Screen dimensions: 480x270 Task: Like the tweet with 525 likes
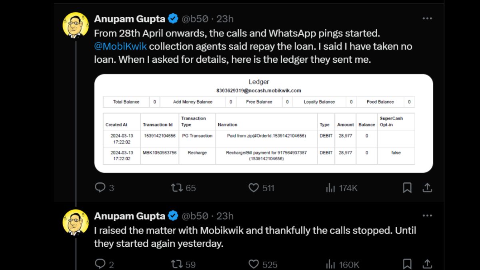point(254,264)
